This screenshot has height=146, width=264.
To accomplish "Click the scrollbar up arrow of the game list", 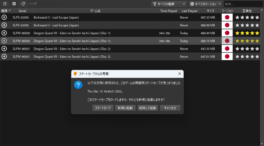I will tap(262, 10).
